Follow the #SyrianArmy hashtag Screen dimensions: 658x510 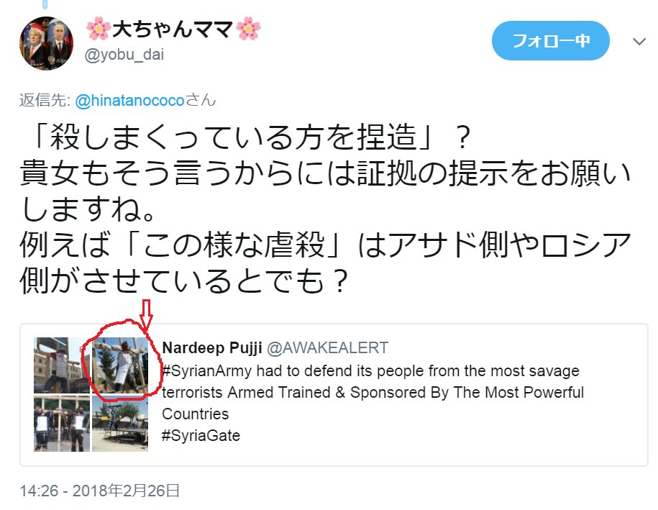pos(207,370)
